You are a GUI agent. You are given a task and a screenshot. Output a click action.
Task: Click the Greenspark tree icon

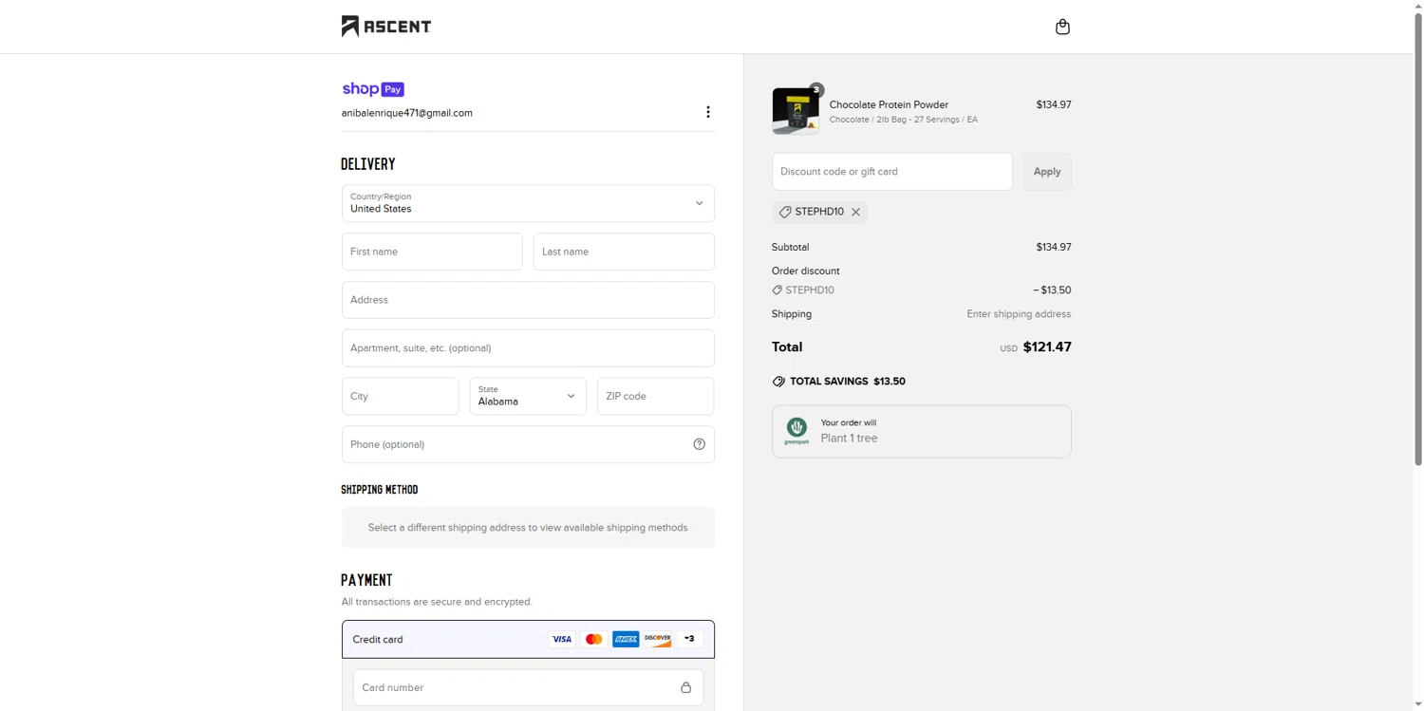click(796, 431)
